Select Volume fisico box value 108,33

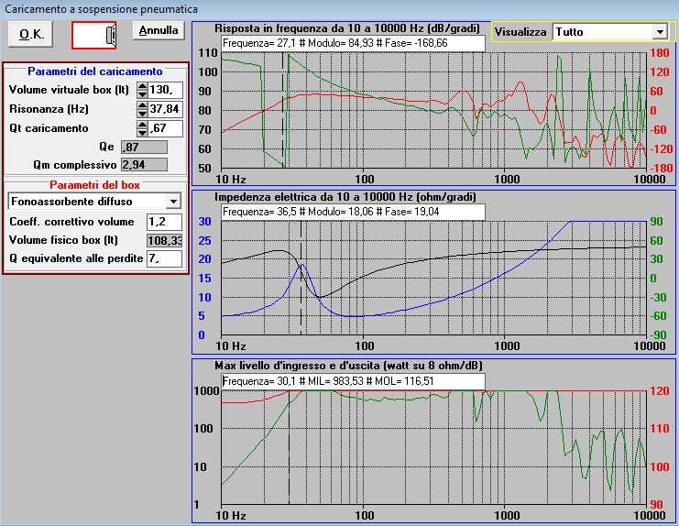(x=165, y=240)
